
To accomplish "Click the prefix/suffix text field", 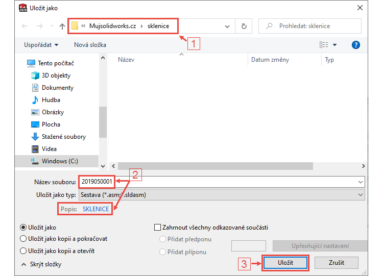I will coord(249,246).
